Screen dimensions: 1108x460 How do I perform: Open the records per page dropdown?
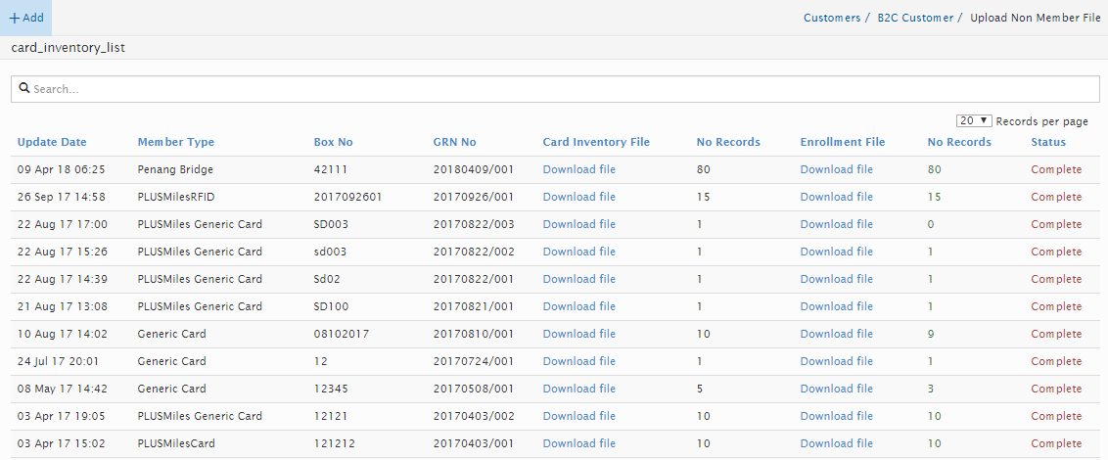pyautogui.click(x=974, y=120)
